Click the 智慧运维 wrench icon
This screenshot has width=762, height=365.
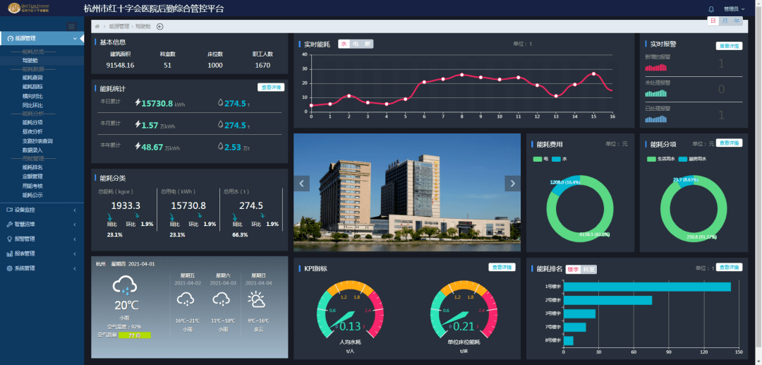pos(10,225)
